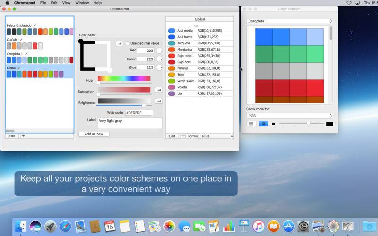Add a color to Global list with plus
The width and height of the screenshot is (378, 236).
pos(183,136)
